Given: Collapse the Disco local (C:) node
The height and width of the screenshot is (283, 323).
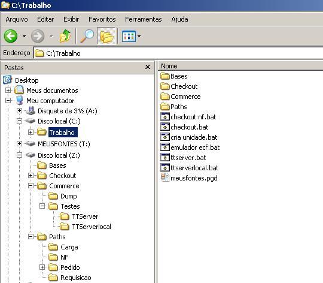Looking at the screenshot, I should click(x=19, y=121).
